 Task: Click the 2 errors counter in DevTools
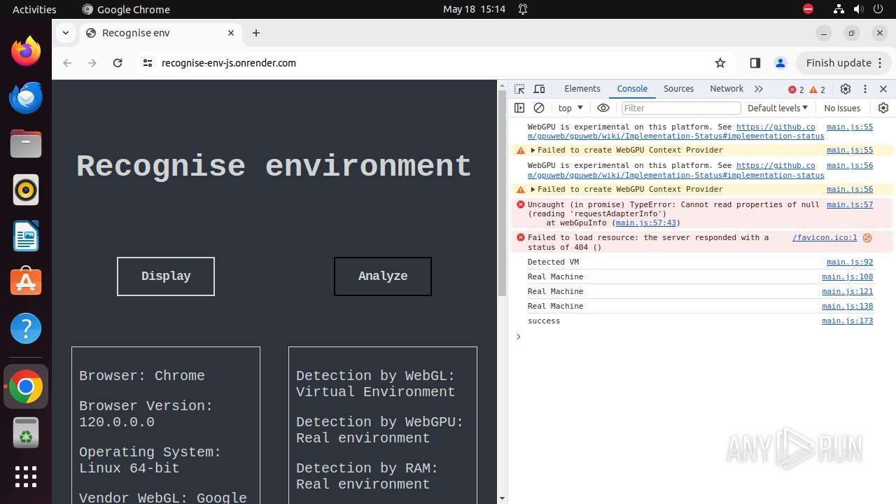click(797, 90)
